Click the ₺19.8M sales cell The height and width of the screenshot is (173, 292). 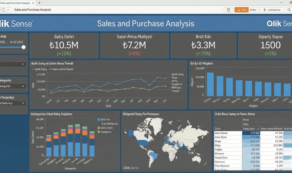coord(251,137)
